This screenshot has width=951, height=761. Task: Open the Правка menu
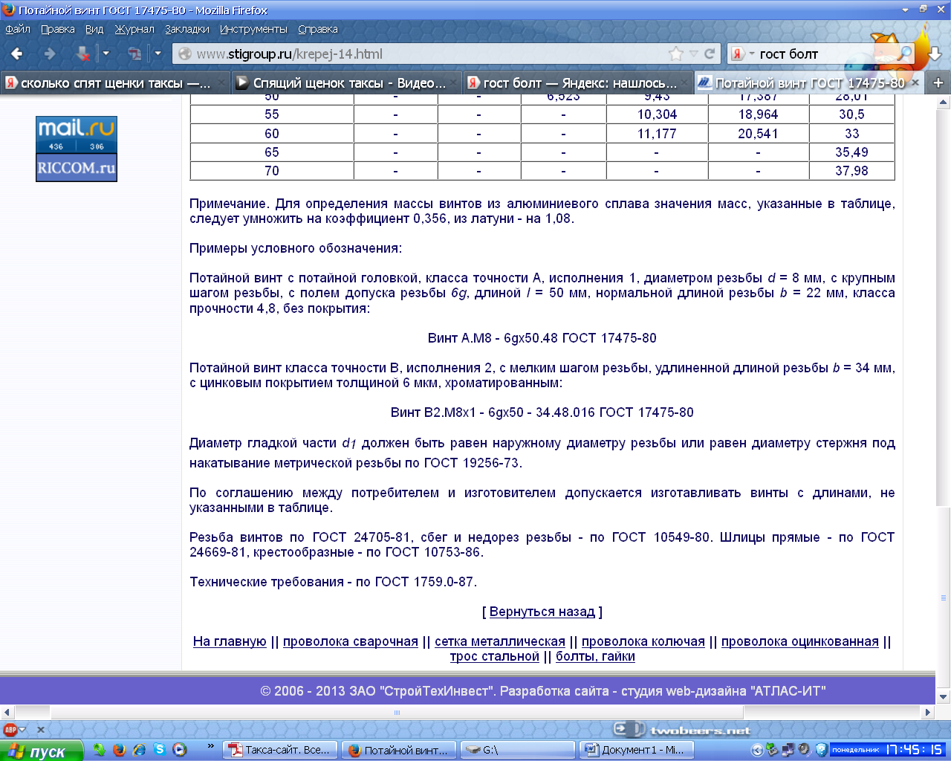[58, 29]
